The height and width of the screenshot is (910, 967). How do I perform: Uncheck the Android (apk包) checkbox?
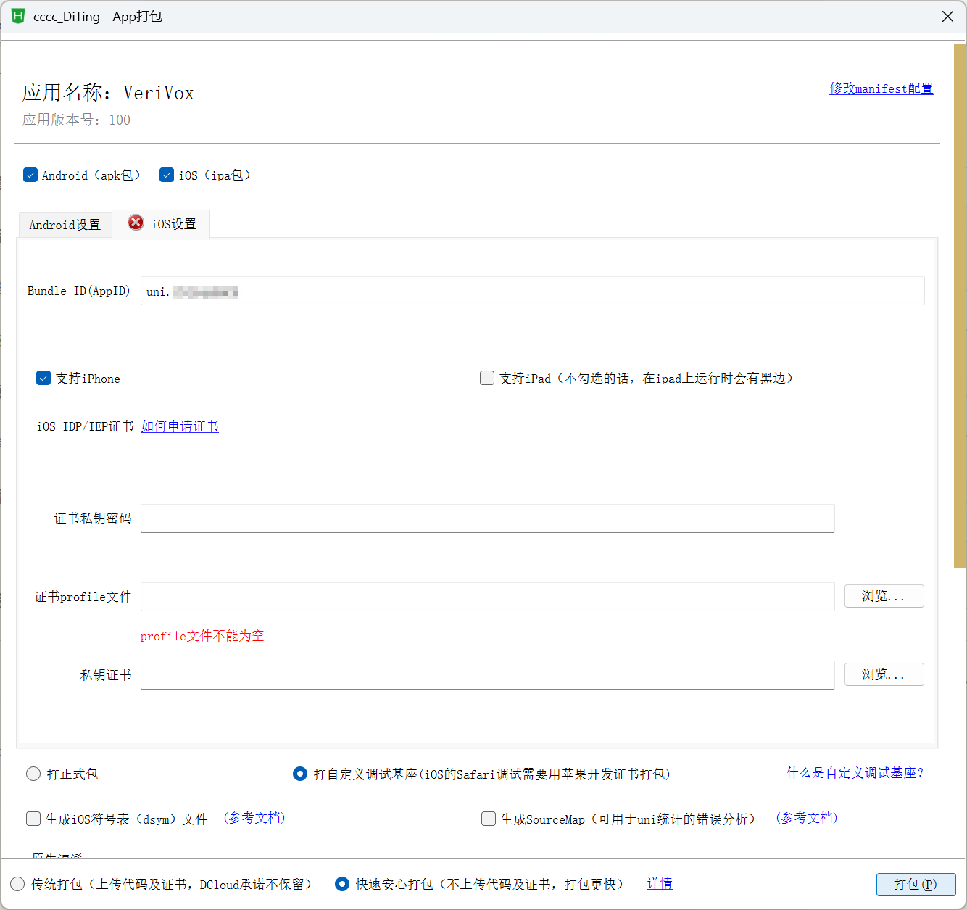click(30, 175)
